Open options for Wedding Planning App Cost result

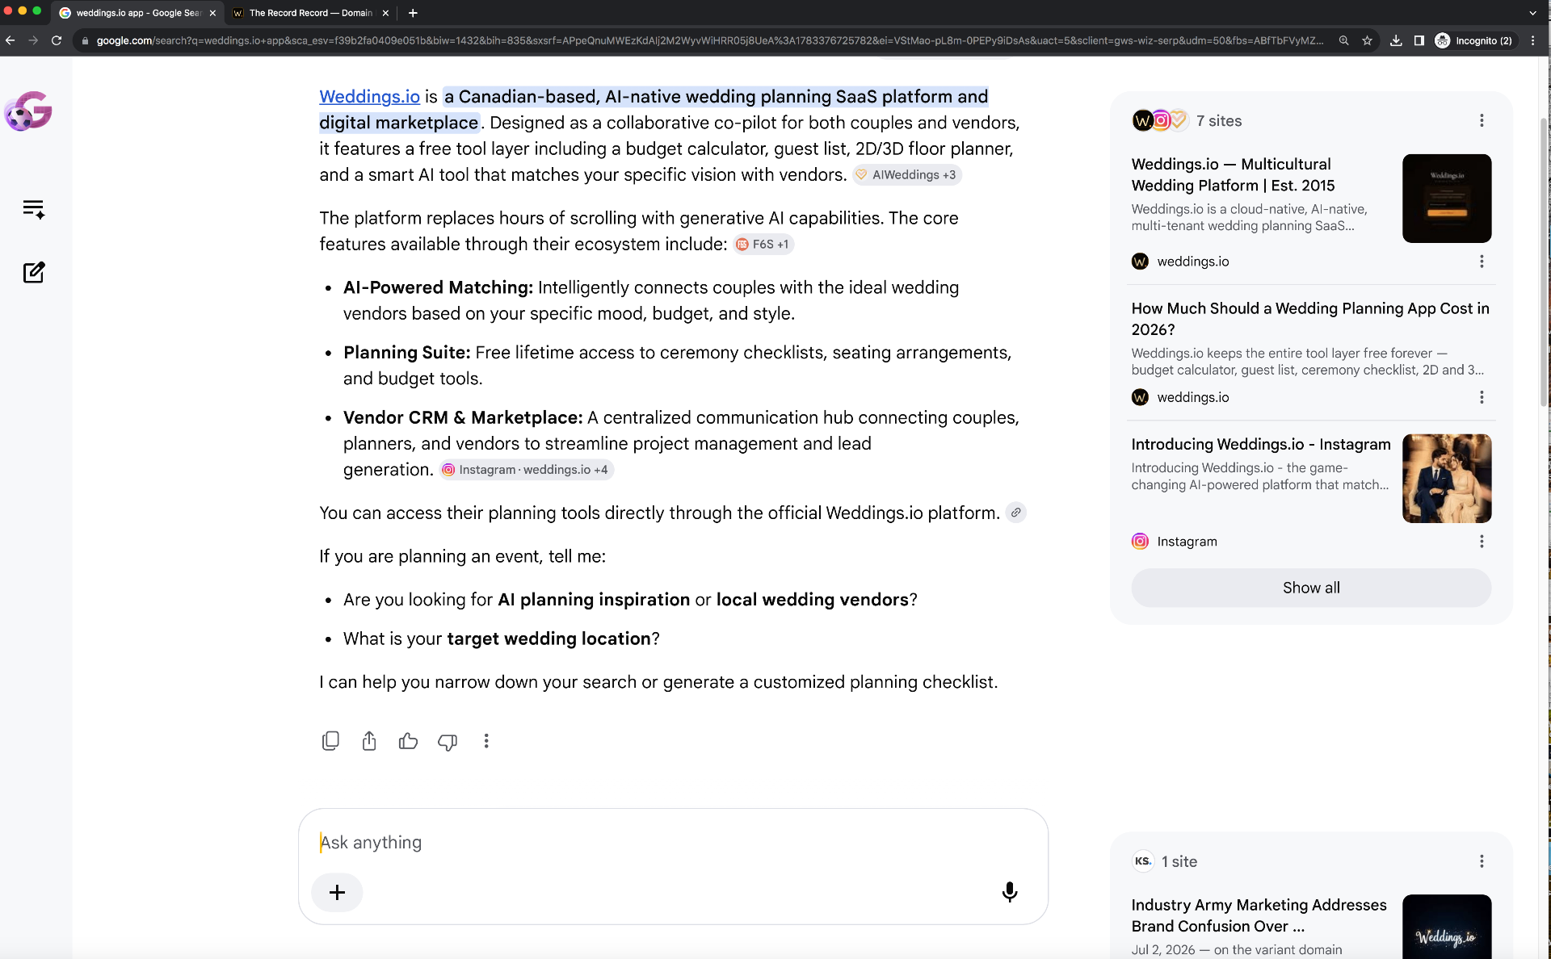click(1482, 397)
